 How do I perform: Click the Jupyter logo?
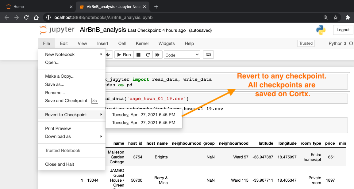pyautogui.click(x=57, y=30)
